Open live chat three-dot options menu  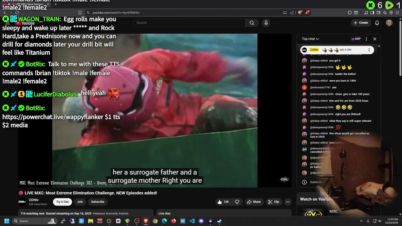(x=366, y=39)
